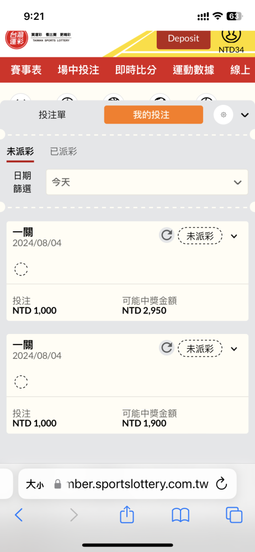This screenshot has width=255, height=552.
Task: Open the Safari share sheet icon
Action: pos(127,515)
